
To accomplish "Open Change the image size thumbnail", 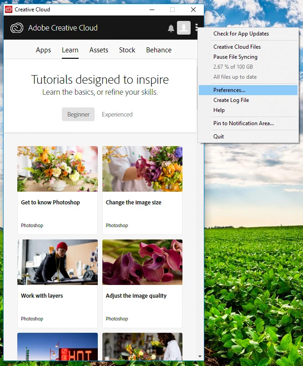I will tap(142, 169).
